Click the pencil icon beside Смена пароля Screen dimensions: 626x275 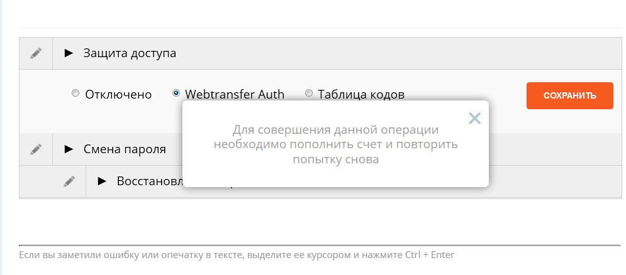(x=36, y=149)
